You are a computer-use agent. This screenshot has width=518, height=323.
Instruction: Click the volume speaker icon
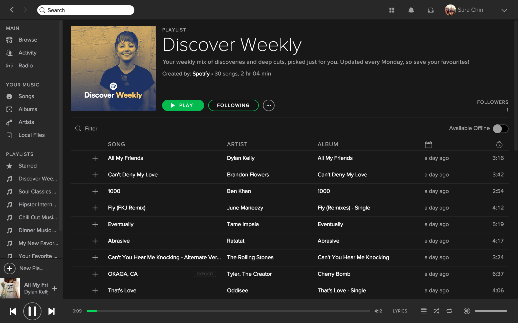click(467, 311)
